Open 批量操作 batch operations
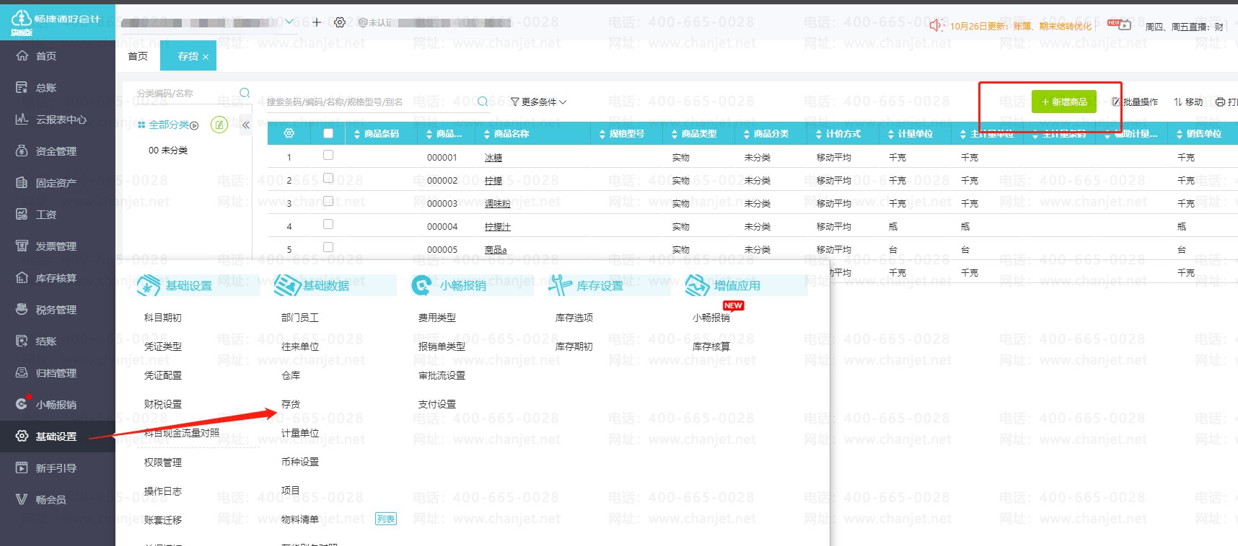Viewport: 1238px width, 546px height. click(x=1135, y=102)
